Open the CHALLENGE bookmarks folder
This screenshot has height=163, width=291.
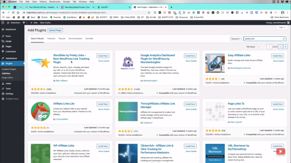(x=128, y=17)
